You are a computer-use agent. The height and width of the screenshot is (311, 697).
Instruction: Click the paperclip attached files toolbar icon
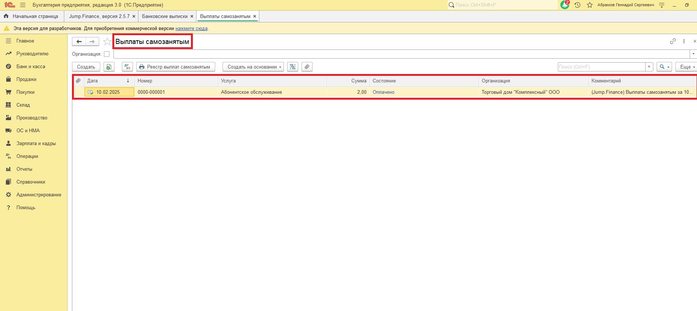pyautogui.click(x=307, y=67)
